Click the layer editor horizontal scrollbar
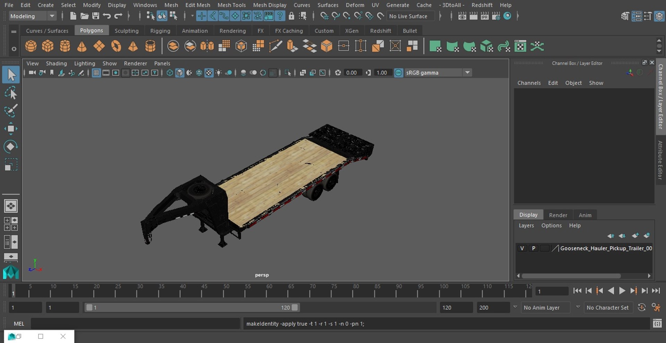Screen dimensions: 666x343 click(x=571, y=276)
